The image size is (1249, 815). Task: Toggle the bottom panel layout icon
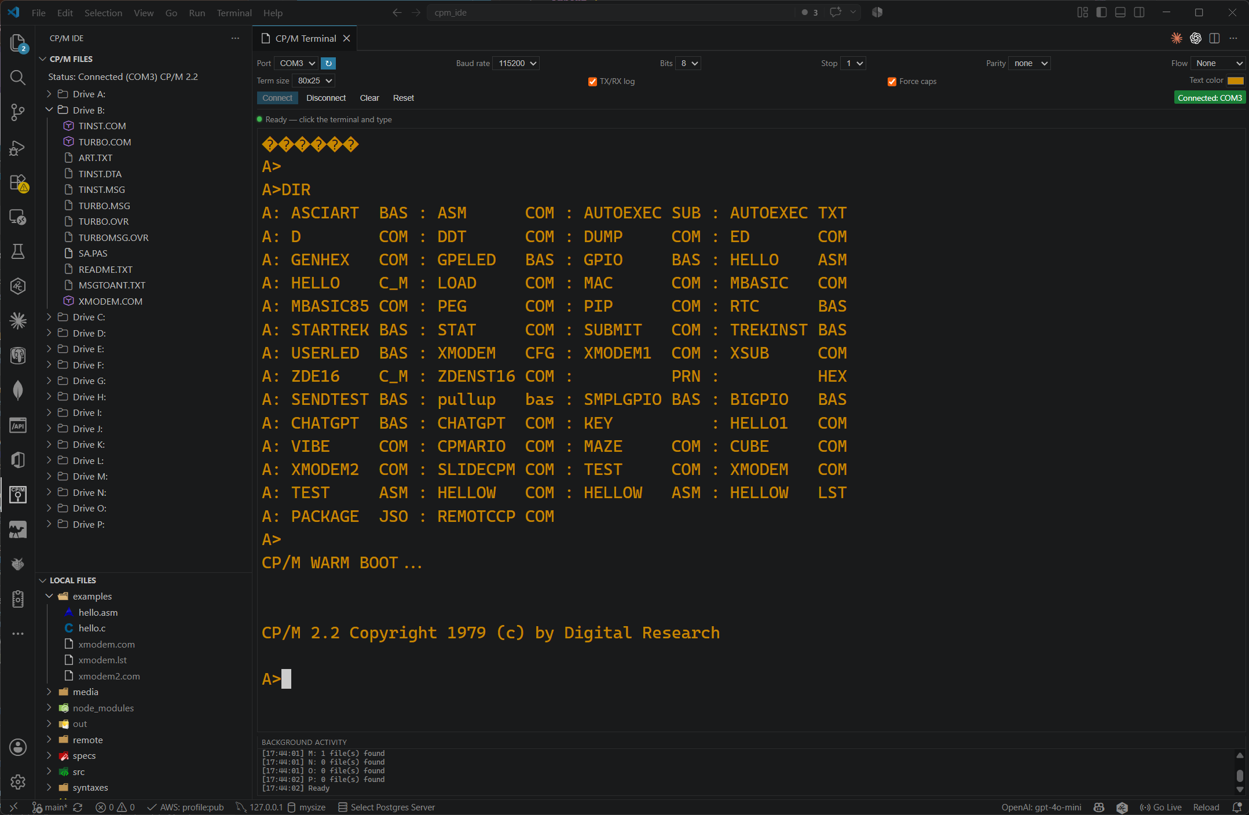[x=1120, y=13]
